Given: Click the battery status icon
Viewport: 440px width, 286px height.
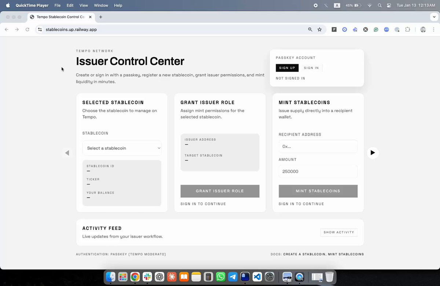Looking at the screenshot, I should tap(353, 5).
